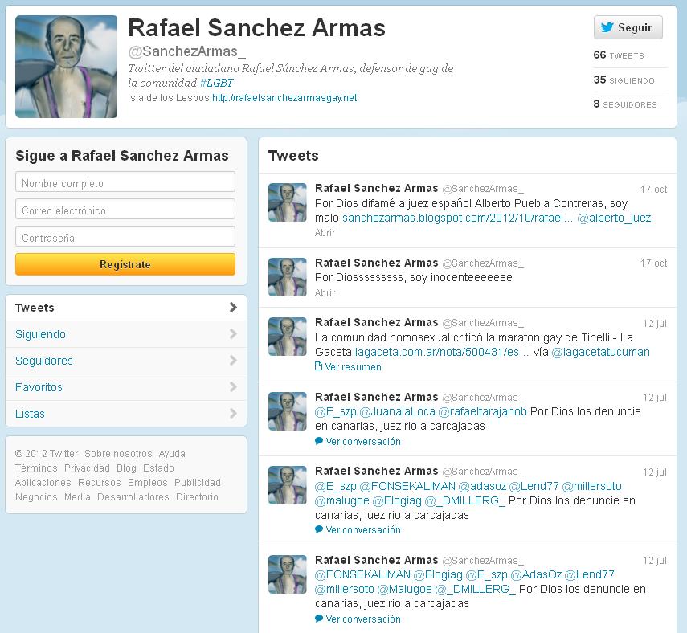This screenshot has width=687, height=633.
Task: Click the Contraseña password field
Action: (x=125, y=237)
